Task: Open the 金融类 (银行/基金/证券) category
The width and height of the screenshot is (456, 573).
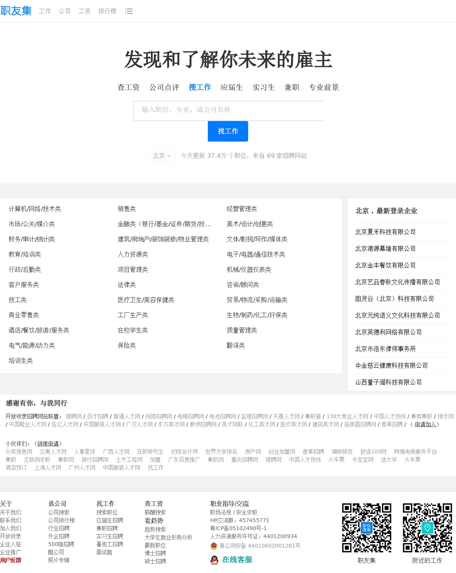Action: tap(165, 224)
